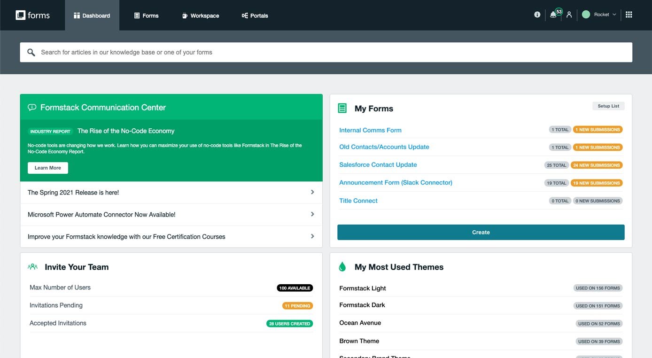Click the search magnifier icon
This screenshot has width=652, height=358.
point(31,52)
